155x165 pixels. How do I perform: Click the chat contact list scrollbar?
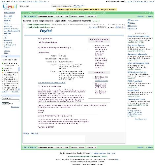click(x=19, y=79)
